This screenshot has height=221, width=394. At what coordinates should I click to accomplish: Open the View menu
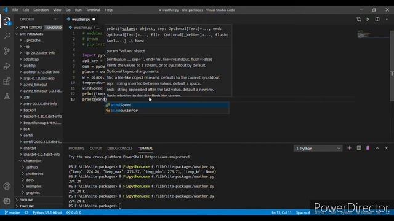(57, 10)
